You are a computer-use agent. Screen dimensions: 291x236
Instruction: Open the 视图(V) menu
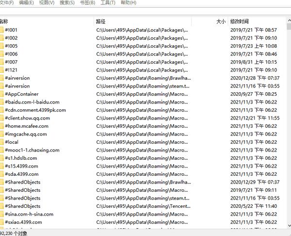click(x=47, y=2)
